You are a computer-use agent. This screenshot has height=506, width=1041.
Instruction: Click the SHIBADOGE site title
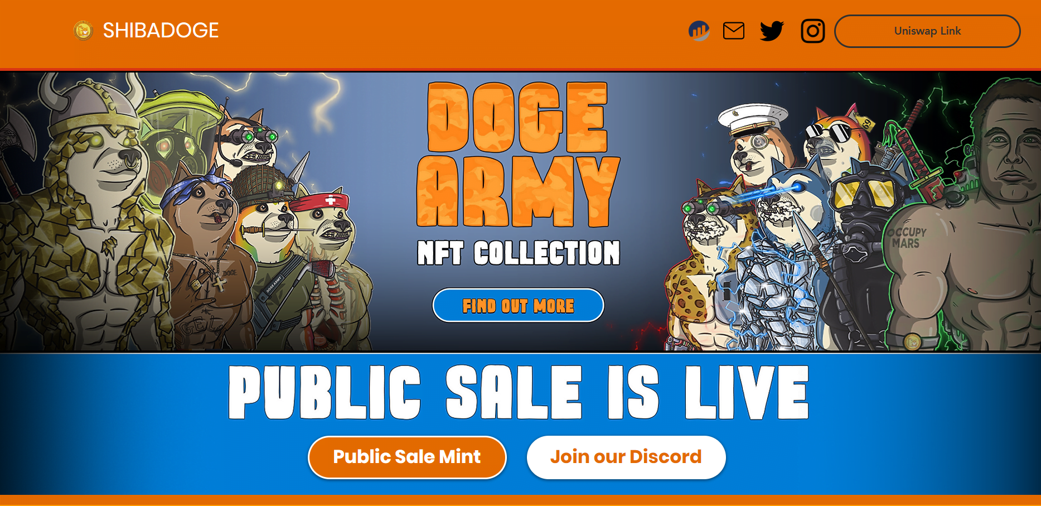click(x=161, y=31)
